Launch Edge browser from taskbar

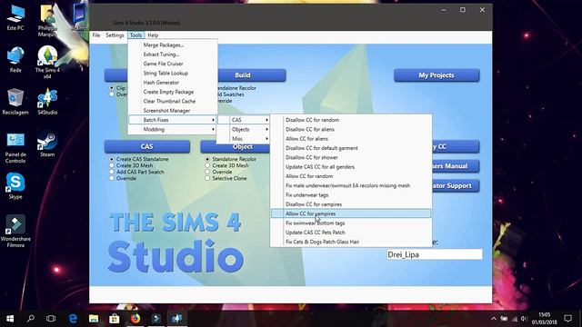(73, 319)
